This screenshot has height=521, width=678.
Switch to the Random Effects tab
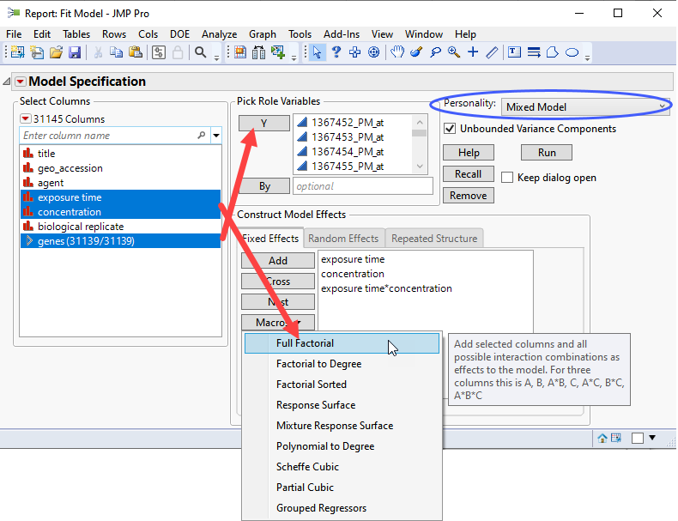(x=343, y=239)
